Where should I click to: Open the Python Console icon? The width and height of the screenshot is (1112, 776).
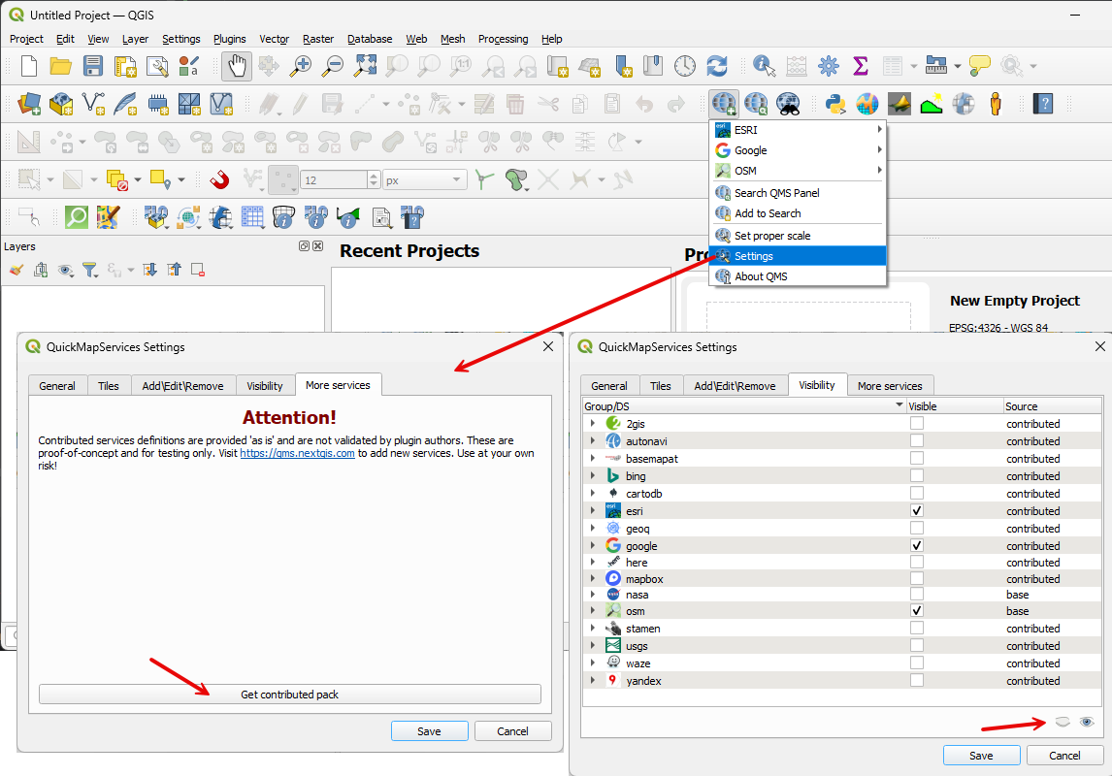click(834, 103)
